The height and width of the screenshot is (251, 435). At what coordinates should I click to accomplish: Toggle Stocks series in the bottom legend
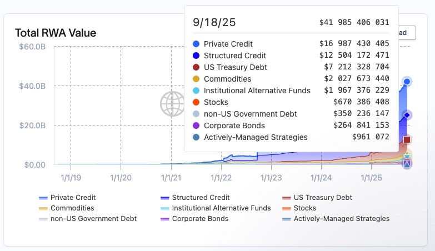(x=306, y=208)
